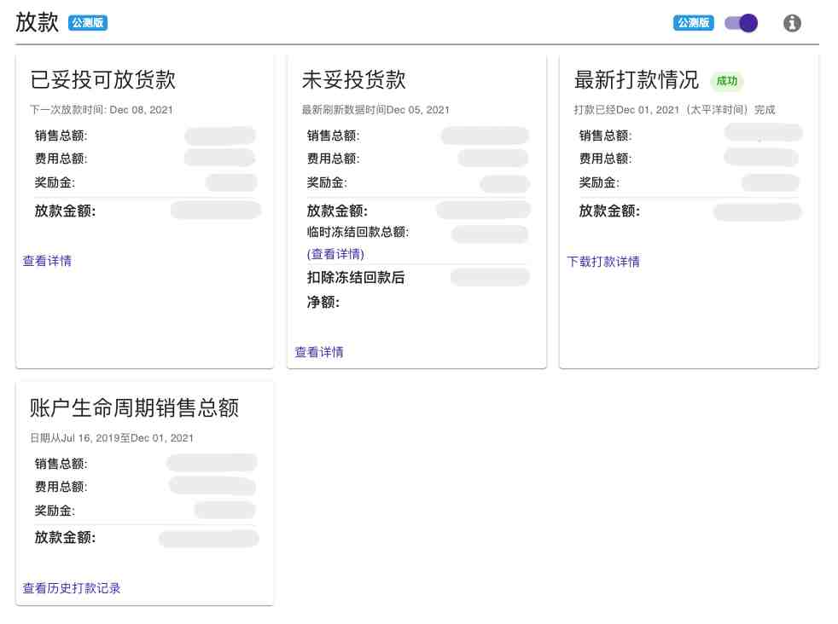This screenshot has height=624, width=838.
Task: Click 费用总额 label in 账户生命周期销售总额 card
Action: pyautogui.click(x=61, y=487)
